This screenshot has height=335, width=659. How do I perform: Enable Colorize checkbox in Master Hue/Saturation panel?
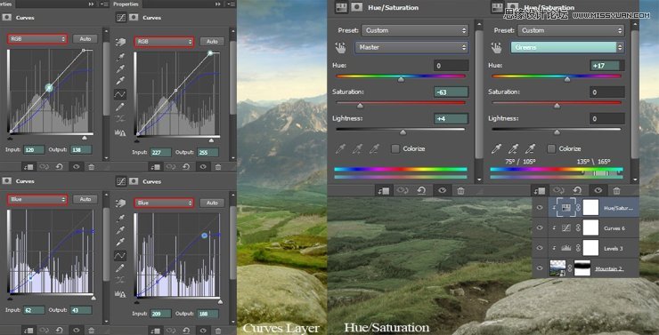(x=395, y=149)
